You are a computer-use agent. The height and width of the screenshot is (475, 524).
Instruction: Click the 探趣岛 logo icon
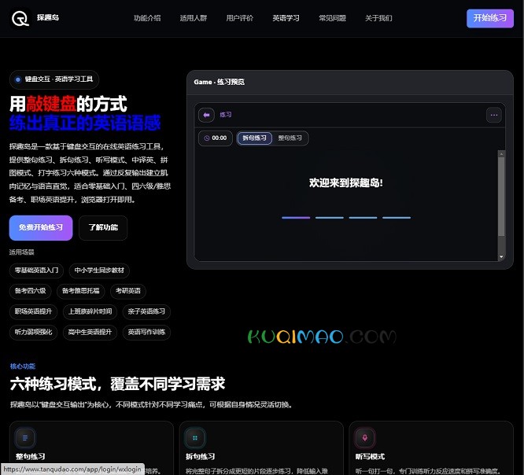pyautogui.click(x=20, y=18)
